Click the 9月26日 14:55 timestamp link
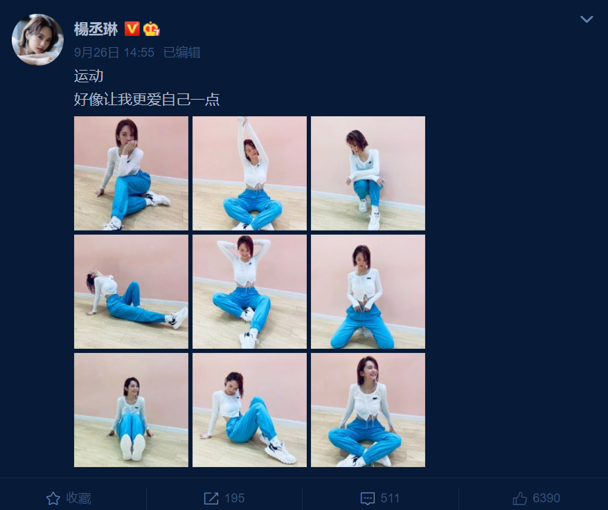608x510 pixels. pos(114,53)
